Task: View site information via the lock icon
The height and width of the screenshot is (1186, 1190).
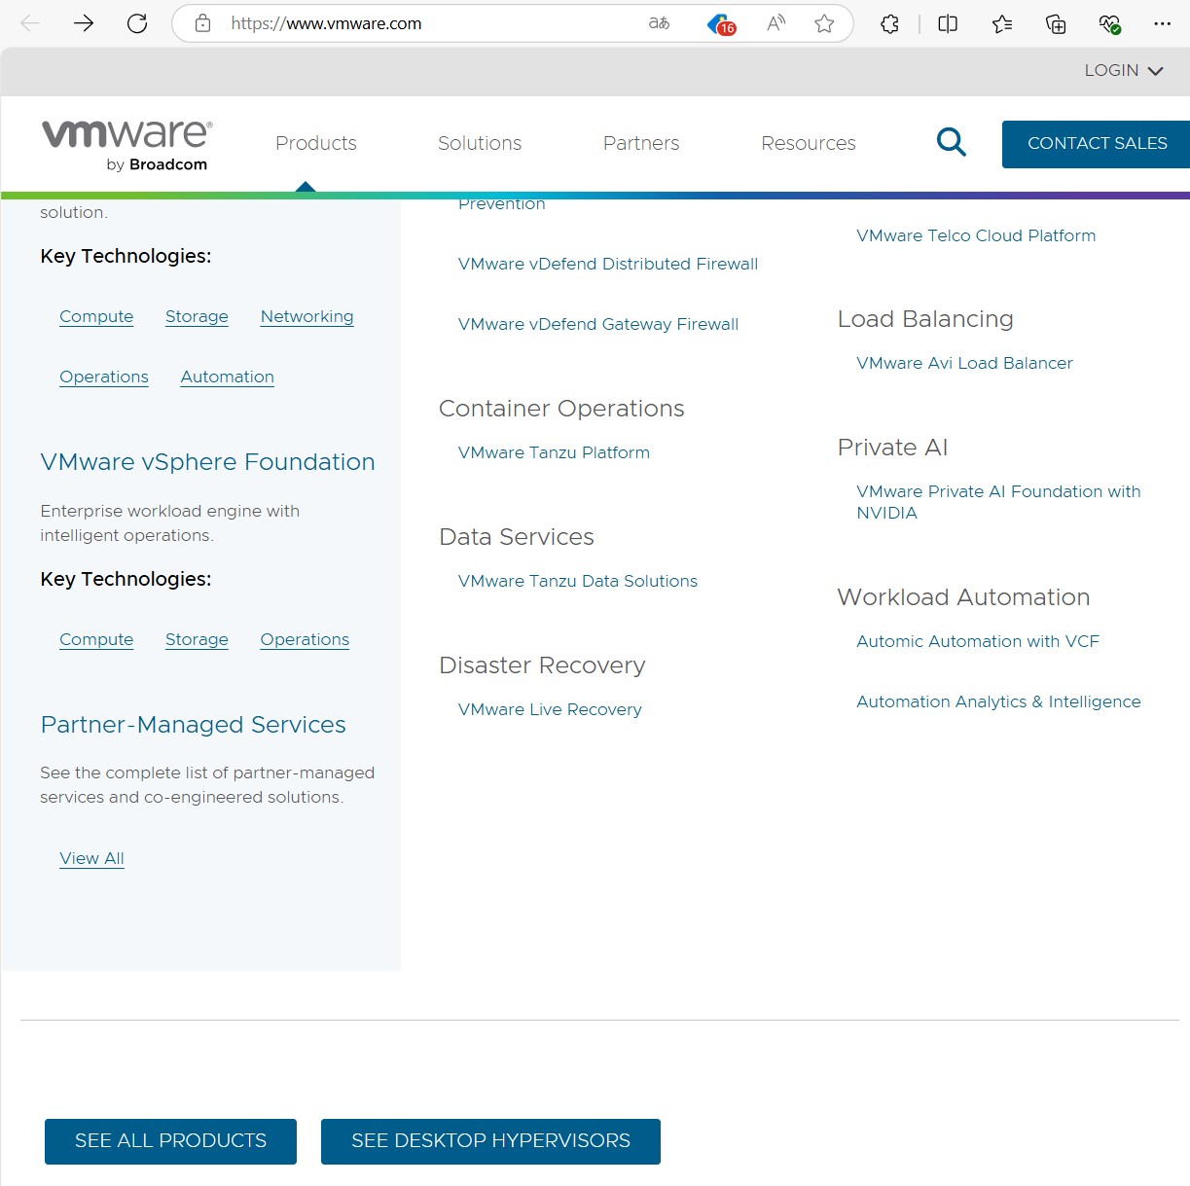Action: click(x=202, y=23)
